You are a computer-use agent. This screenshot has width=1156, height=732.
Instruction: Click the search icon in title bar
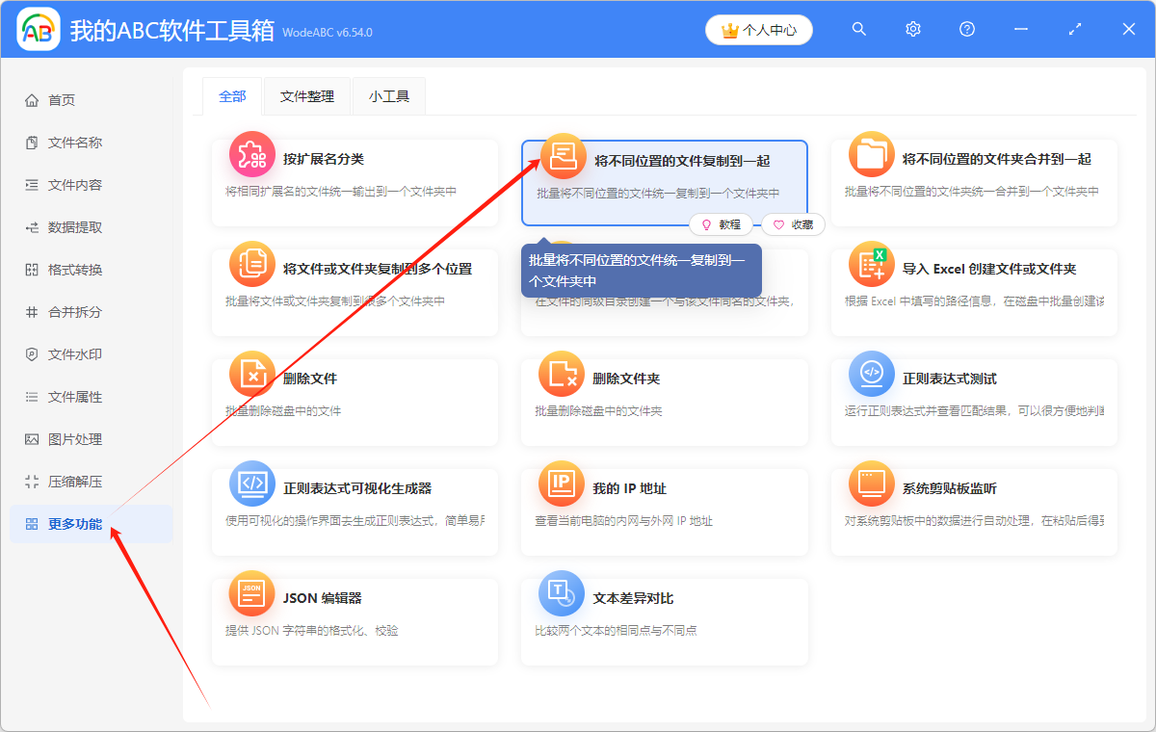(x=858, y=29)
